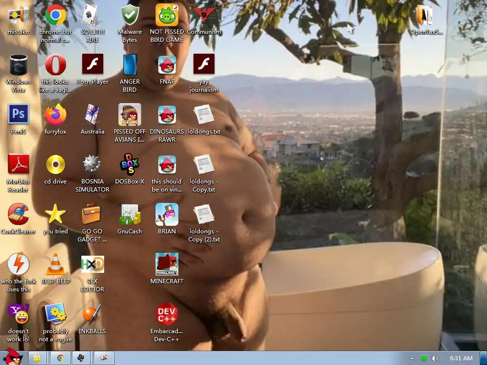Screen dimensions: 487x365
Task: Open 'PISSED OFF AVIANS' Seasons icon
Action: pyautogui.click(x=129, y=123)
